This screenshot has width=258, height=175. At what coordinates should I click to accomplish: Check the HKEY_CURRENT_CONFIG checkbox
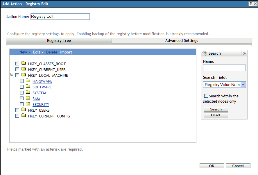17,116
